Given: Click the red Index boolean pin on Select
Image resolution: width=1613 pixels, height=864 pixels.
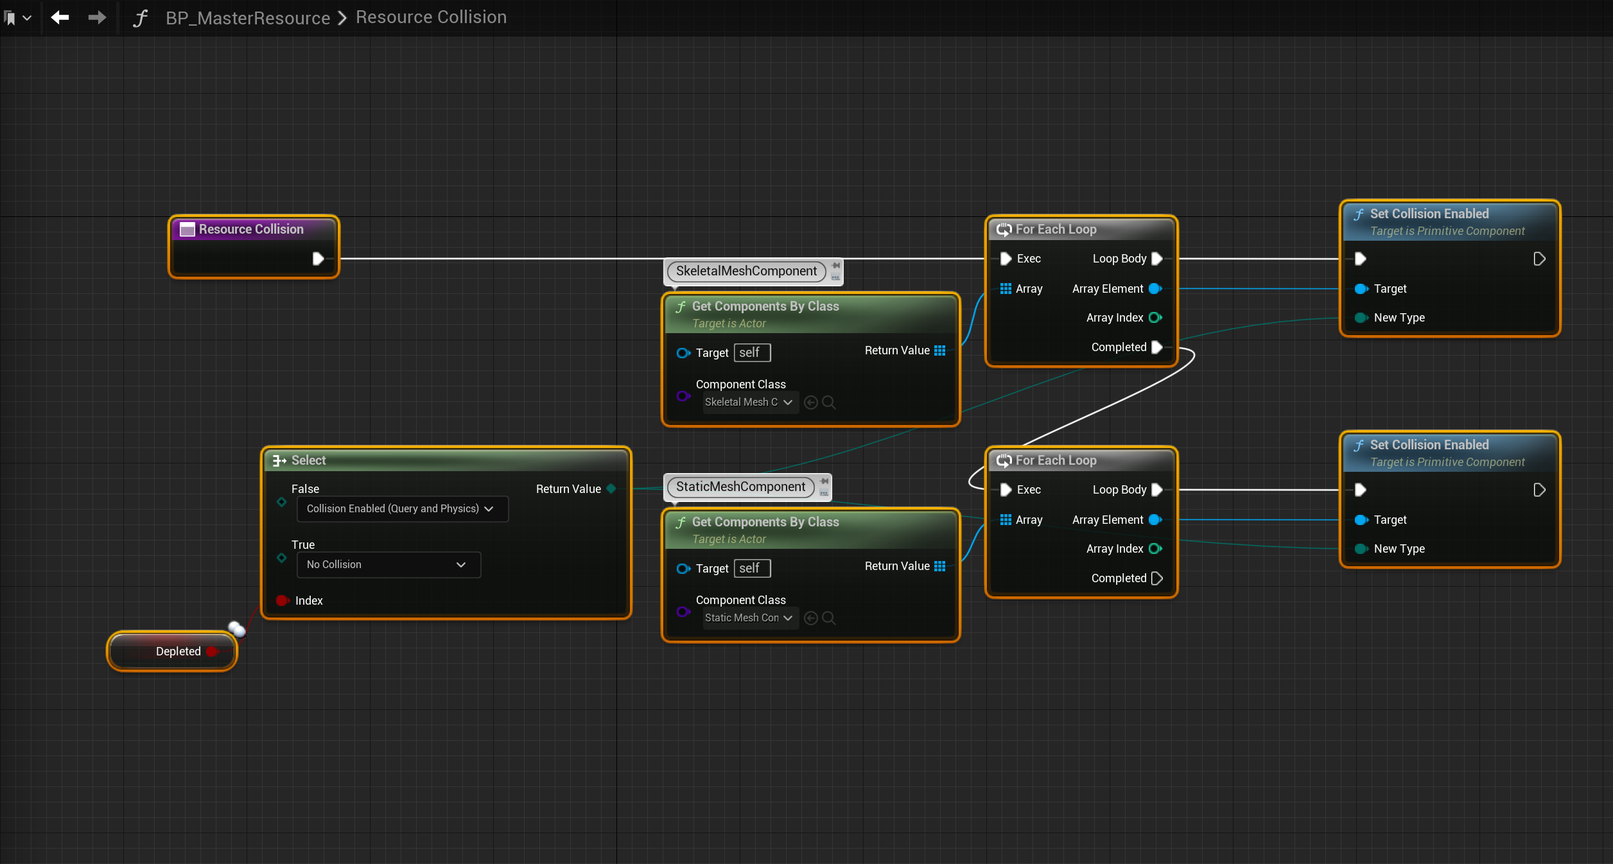Looking at the screenshot, I should (x=282, y=601).
